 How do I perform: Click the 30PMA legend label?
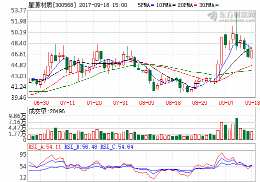click(207, 5)
